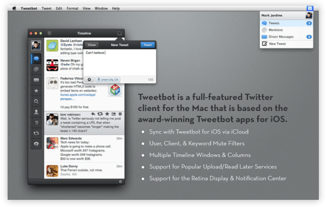Reply to tom robinson's tweet

pos(93,114)
